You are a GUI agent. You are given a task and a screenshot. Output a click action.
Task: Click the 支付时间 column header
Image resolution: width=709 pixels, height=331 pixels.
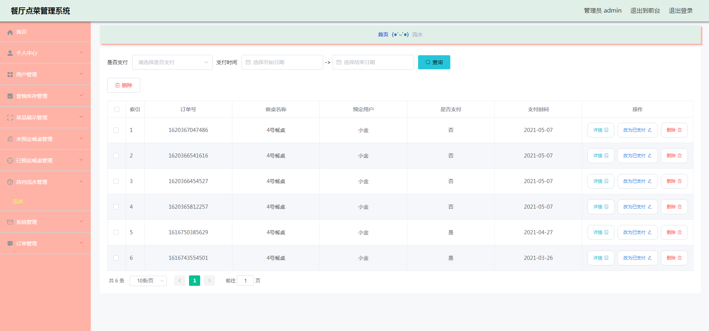point(538,109)
